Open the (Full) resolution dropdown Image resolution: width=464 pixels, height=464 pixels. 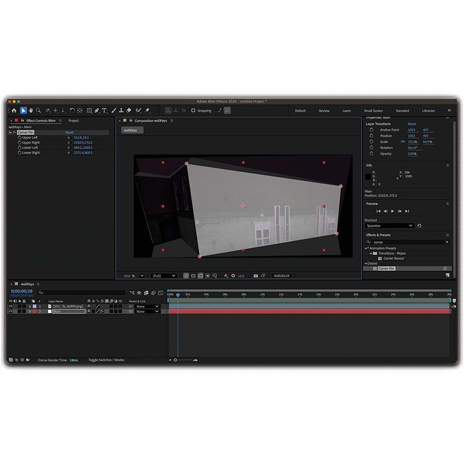(163, 276)
